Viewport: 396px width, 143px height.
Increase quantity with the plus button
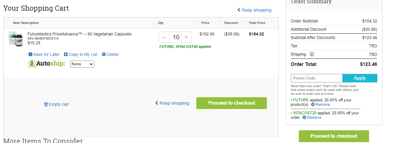186,37
